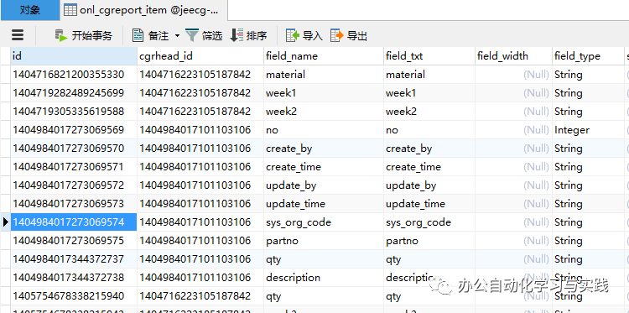Click the 排序 text button
629x313 pixels.
click(257, 36)
